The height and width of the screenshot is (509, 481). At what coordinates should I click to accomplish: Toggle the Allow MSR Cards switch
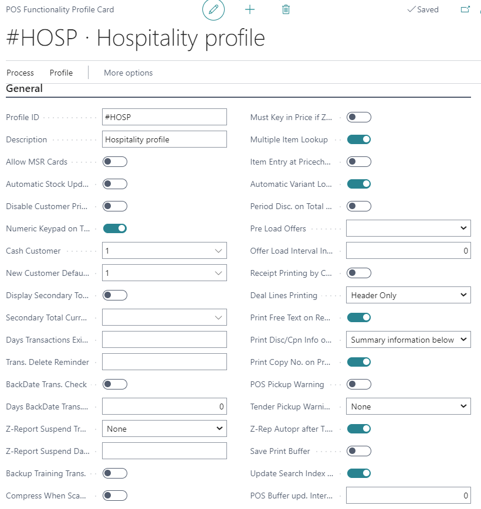click(x=115, y=162)
